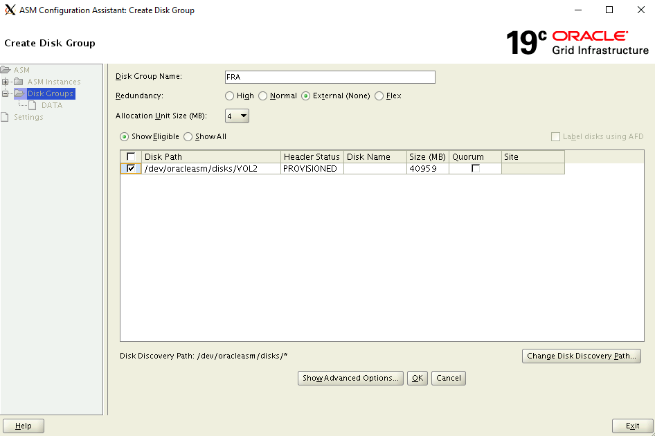
Task: Select the DATA disk group tree item
Action: pyautogui.click(x=52, y=105)
